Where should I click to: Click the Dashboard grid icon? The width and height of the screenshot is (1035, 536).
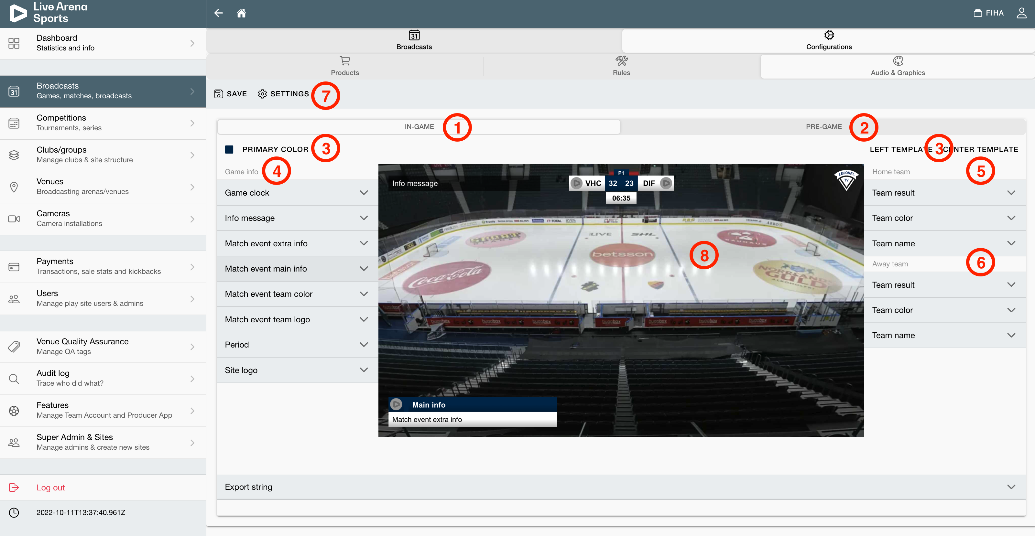point(14,43)
